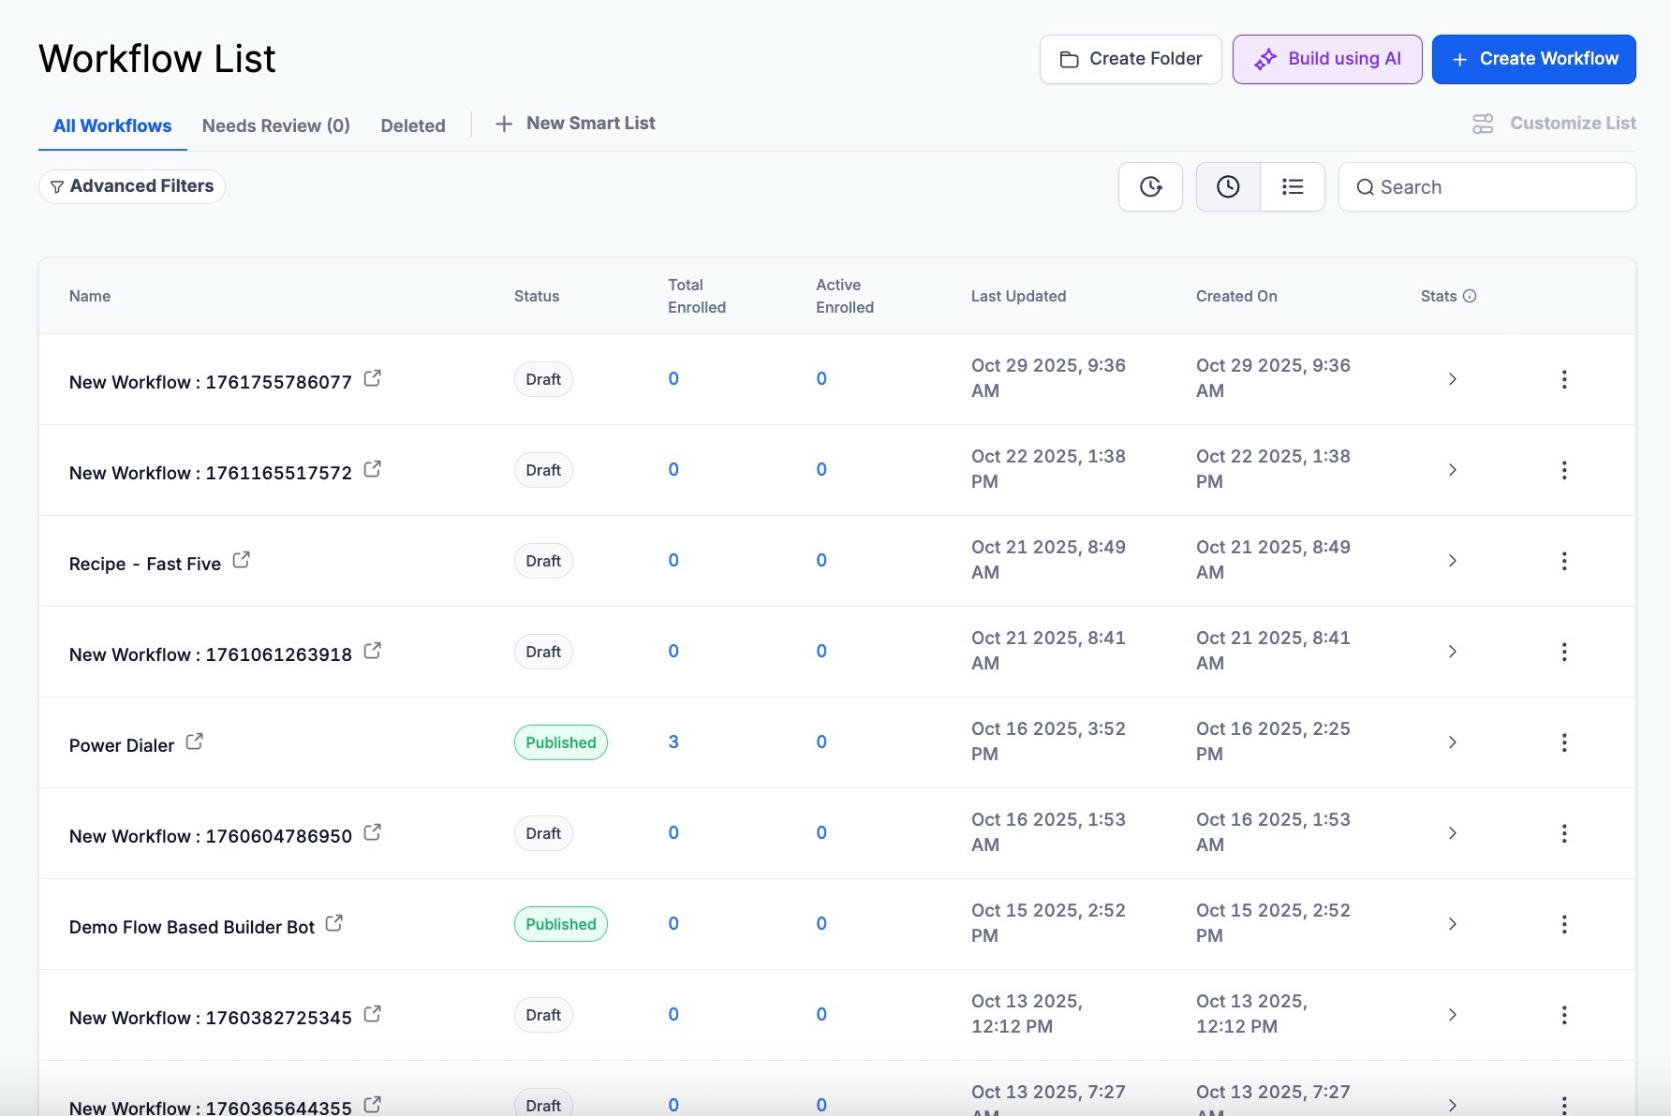Expand stats for New Workflow : 1761755786077
This screenshot has height=1116, width=1671.
[1452, 379]
